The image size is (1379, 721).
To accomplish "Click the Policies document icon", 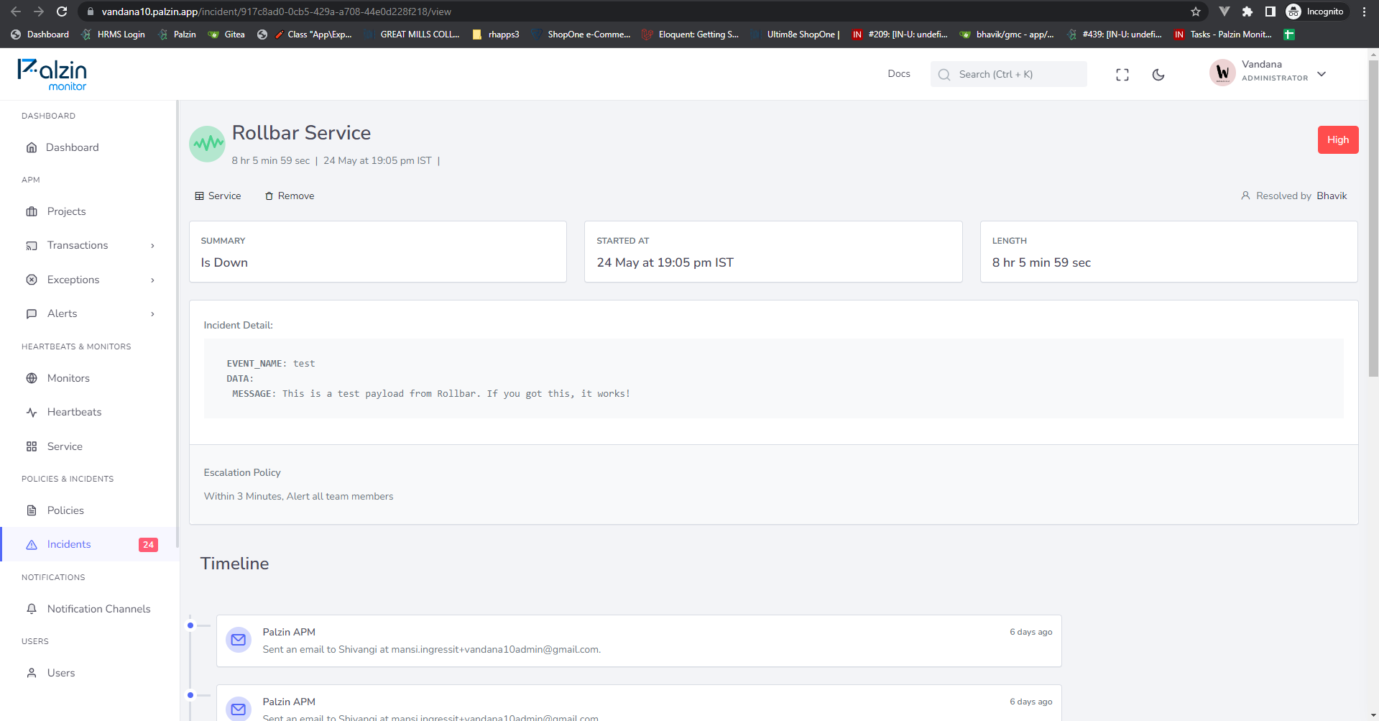I will pyautogui.click(x=32, y=510).
